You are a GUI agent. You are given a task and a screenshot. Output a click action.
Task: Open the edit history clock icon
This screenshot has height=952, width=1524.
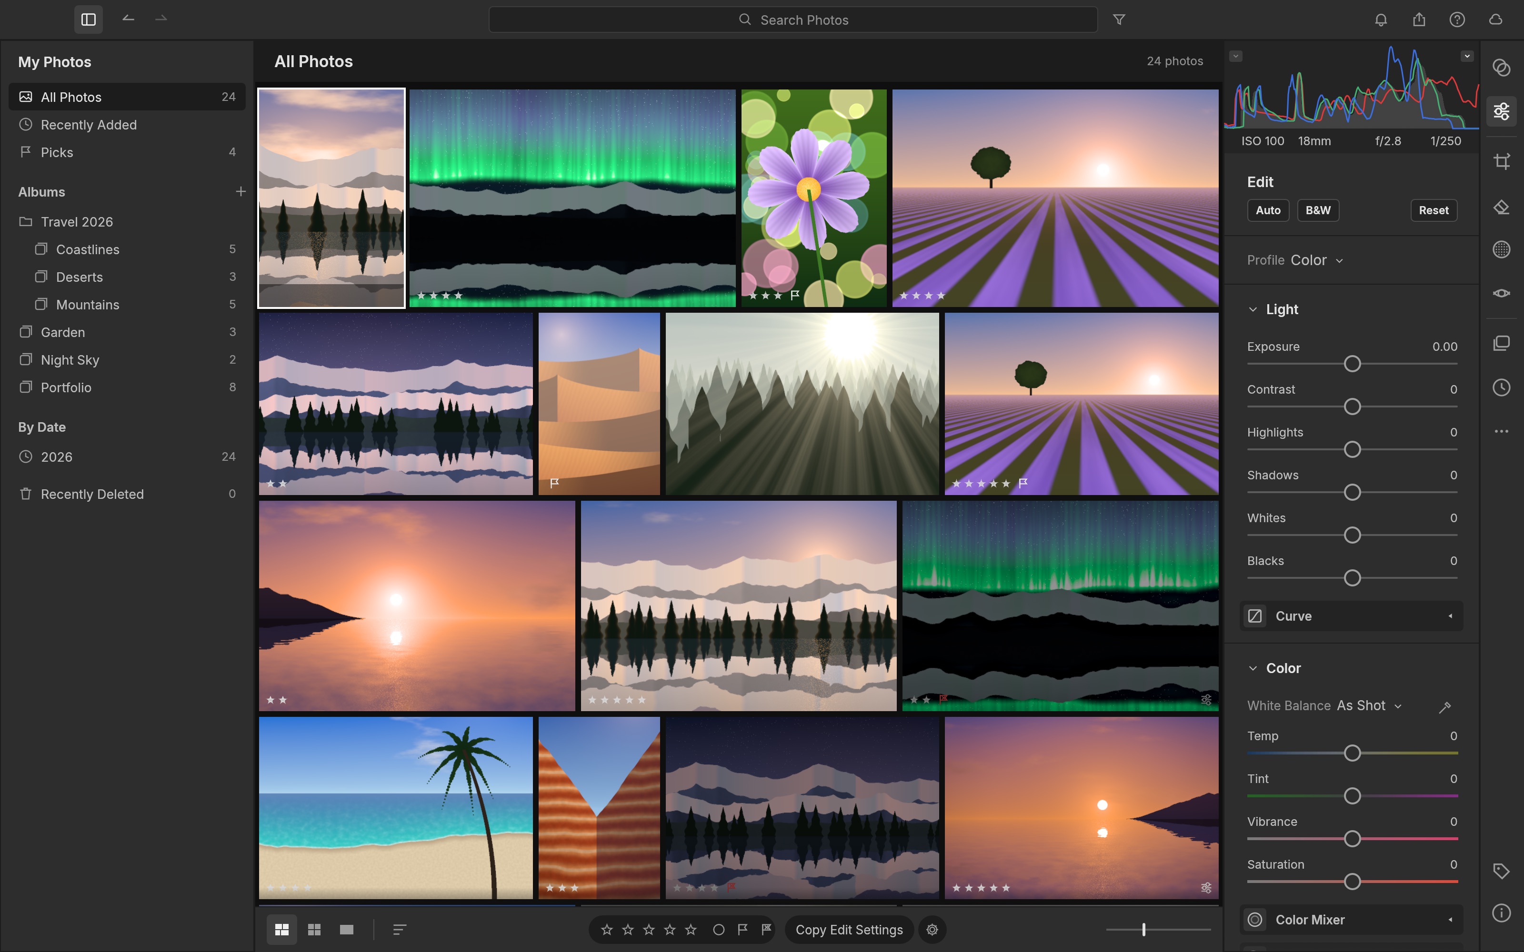click(1501, 387)
